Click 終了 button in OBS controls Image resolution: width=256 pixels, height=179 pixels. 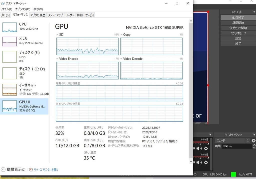[x=238, y=43]
